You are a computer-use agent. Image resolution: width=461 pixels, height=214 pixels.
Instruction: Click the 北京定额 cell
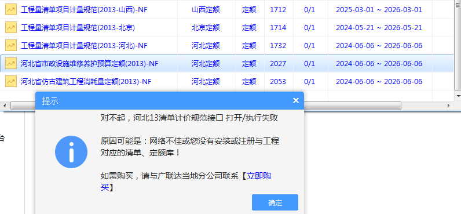click(206, 28)
